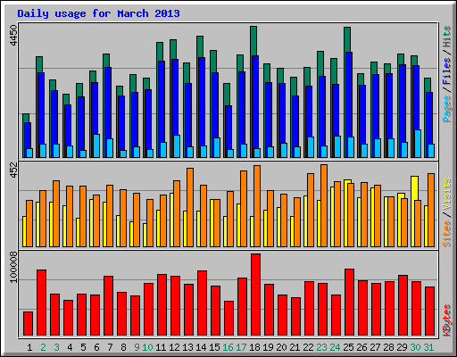Click the chart title 'Daily usage for March 2013'
The image size is (457, 357).
click(x=98, y=13)
